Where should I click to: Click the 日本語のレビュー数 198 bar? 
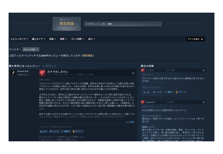(123, 24)
